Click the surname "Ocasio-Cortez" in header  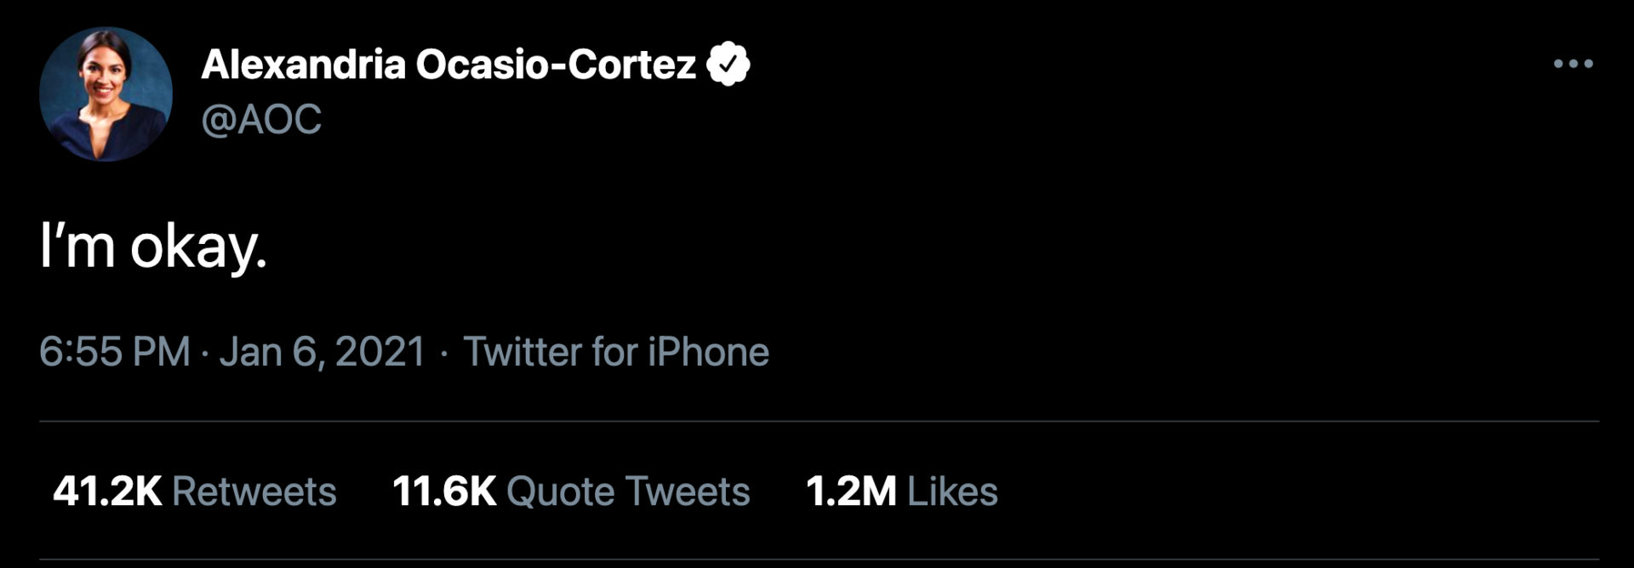coord(556,65)
